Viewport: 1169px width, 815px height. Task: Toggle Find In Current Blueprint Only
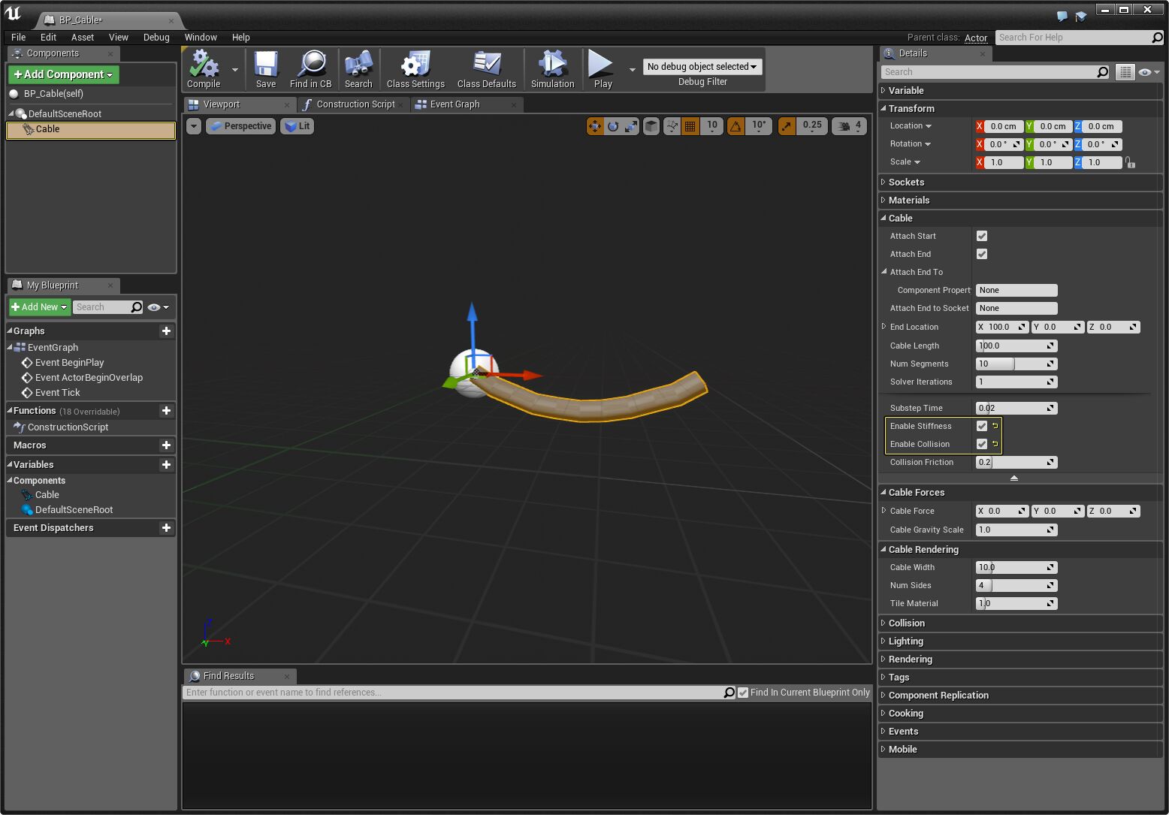743,693
